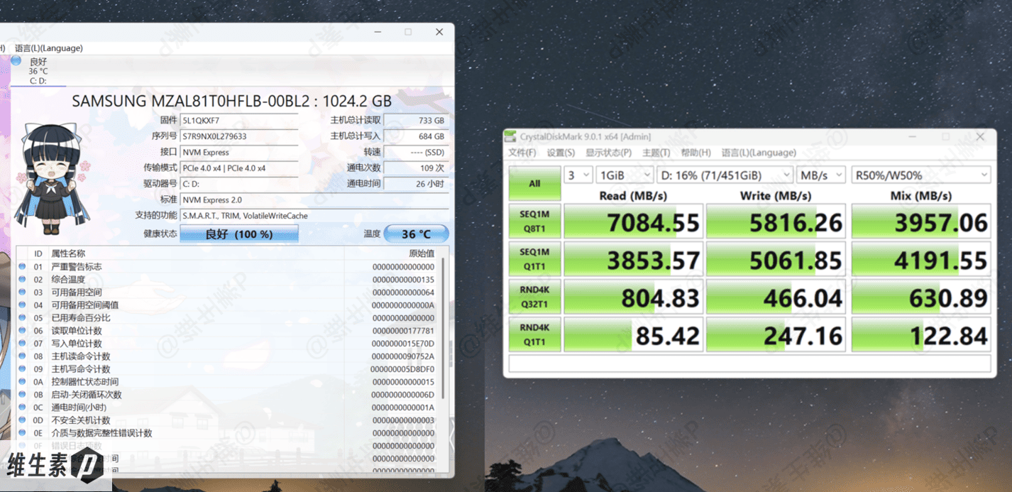Open 显示状态(P) menu in CrystalDiskMark

pyautogui.click(x=608, y=153)
